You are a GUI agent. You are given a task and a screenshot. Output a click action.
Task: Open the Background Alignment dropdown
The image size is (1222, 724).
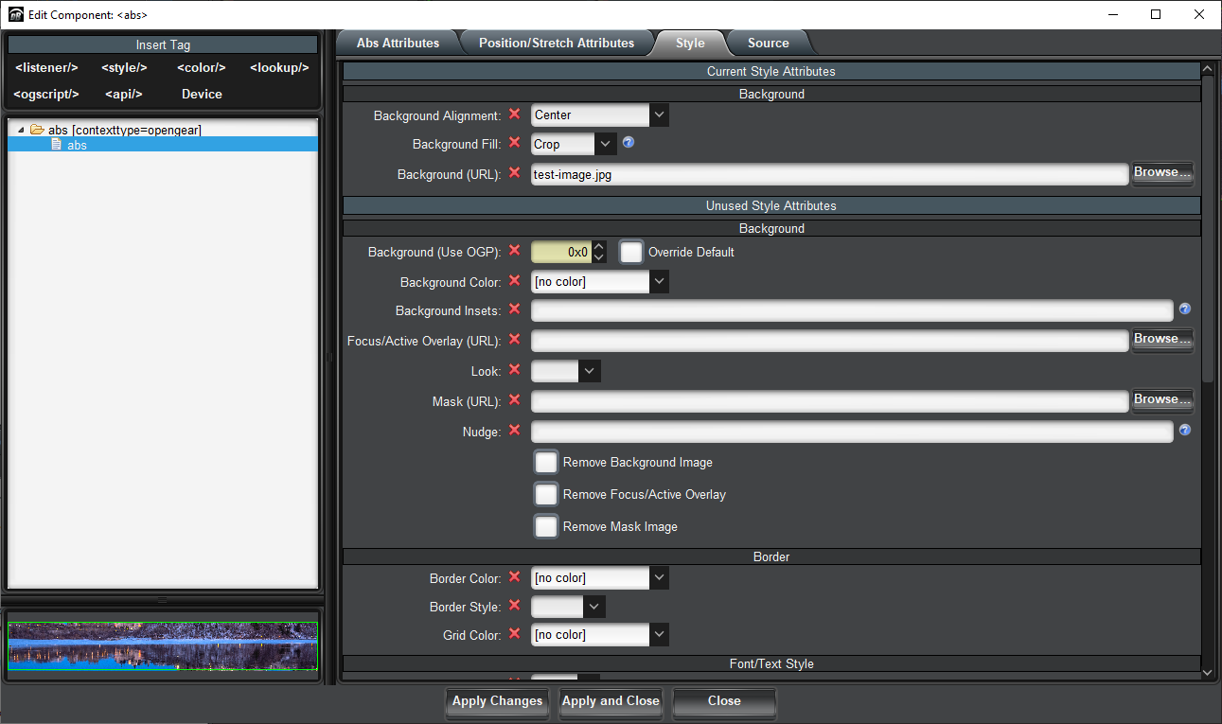(x=660, y=115)
